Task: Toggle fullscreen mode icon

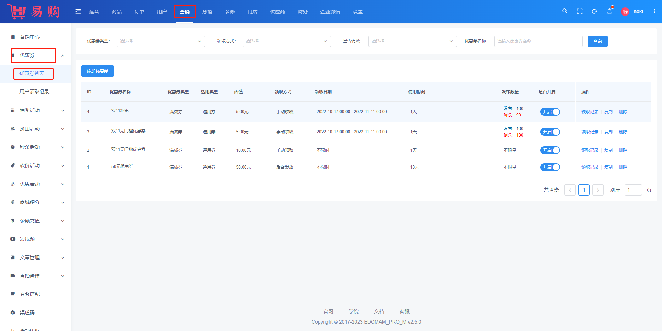Action: tap(580, 11)
